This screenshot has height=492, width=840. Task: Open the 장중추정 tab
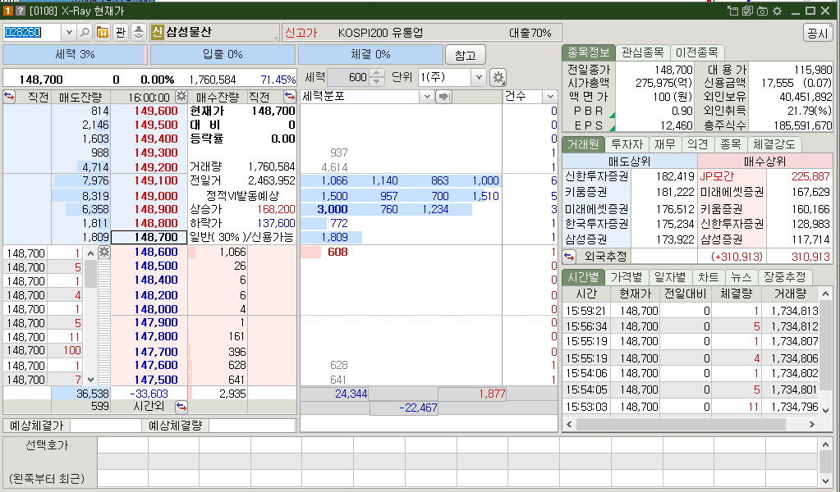(x=784, y=277)
